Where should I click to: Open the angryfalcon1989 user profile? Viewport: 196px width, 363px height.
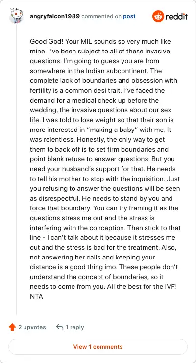(x=55, y=17)
